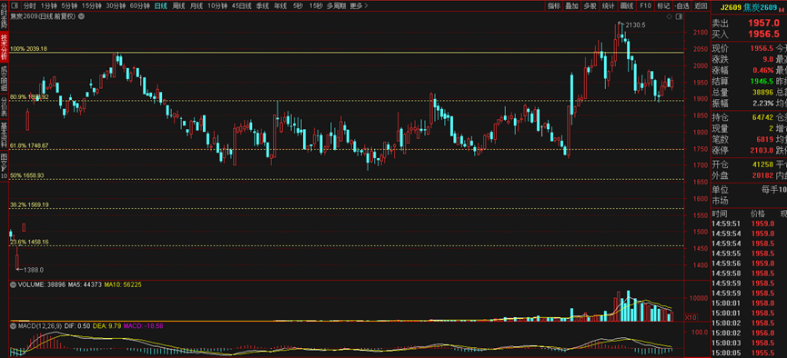Switch to 月线 monthly chart
This screenshot has width=787, height=358.
pyautogui.click(x=197, y=6)
